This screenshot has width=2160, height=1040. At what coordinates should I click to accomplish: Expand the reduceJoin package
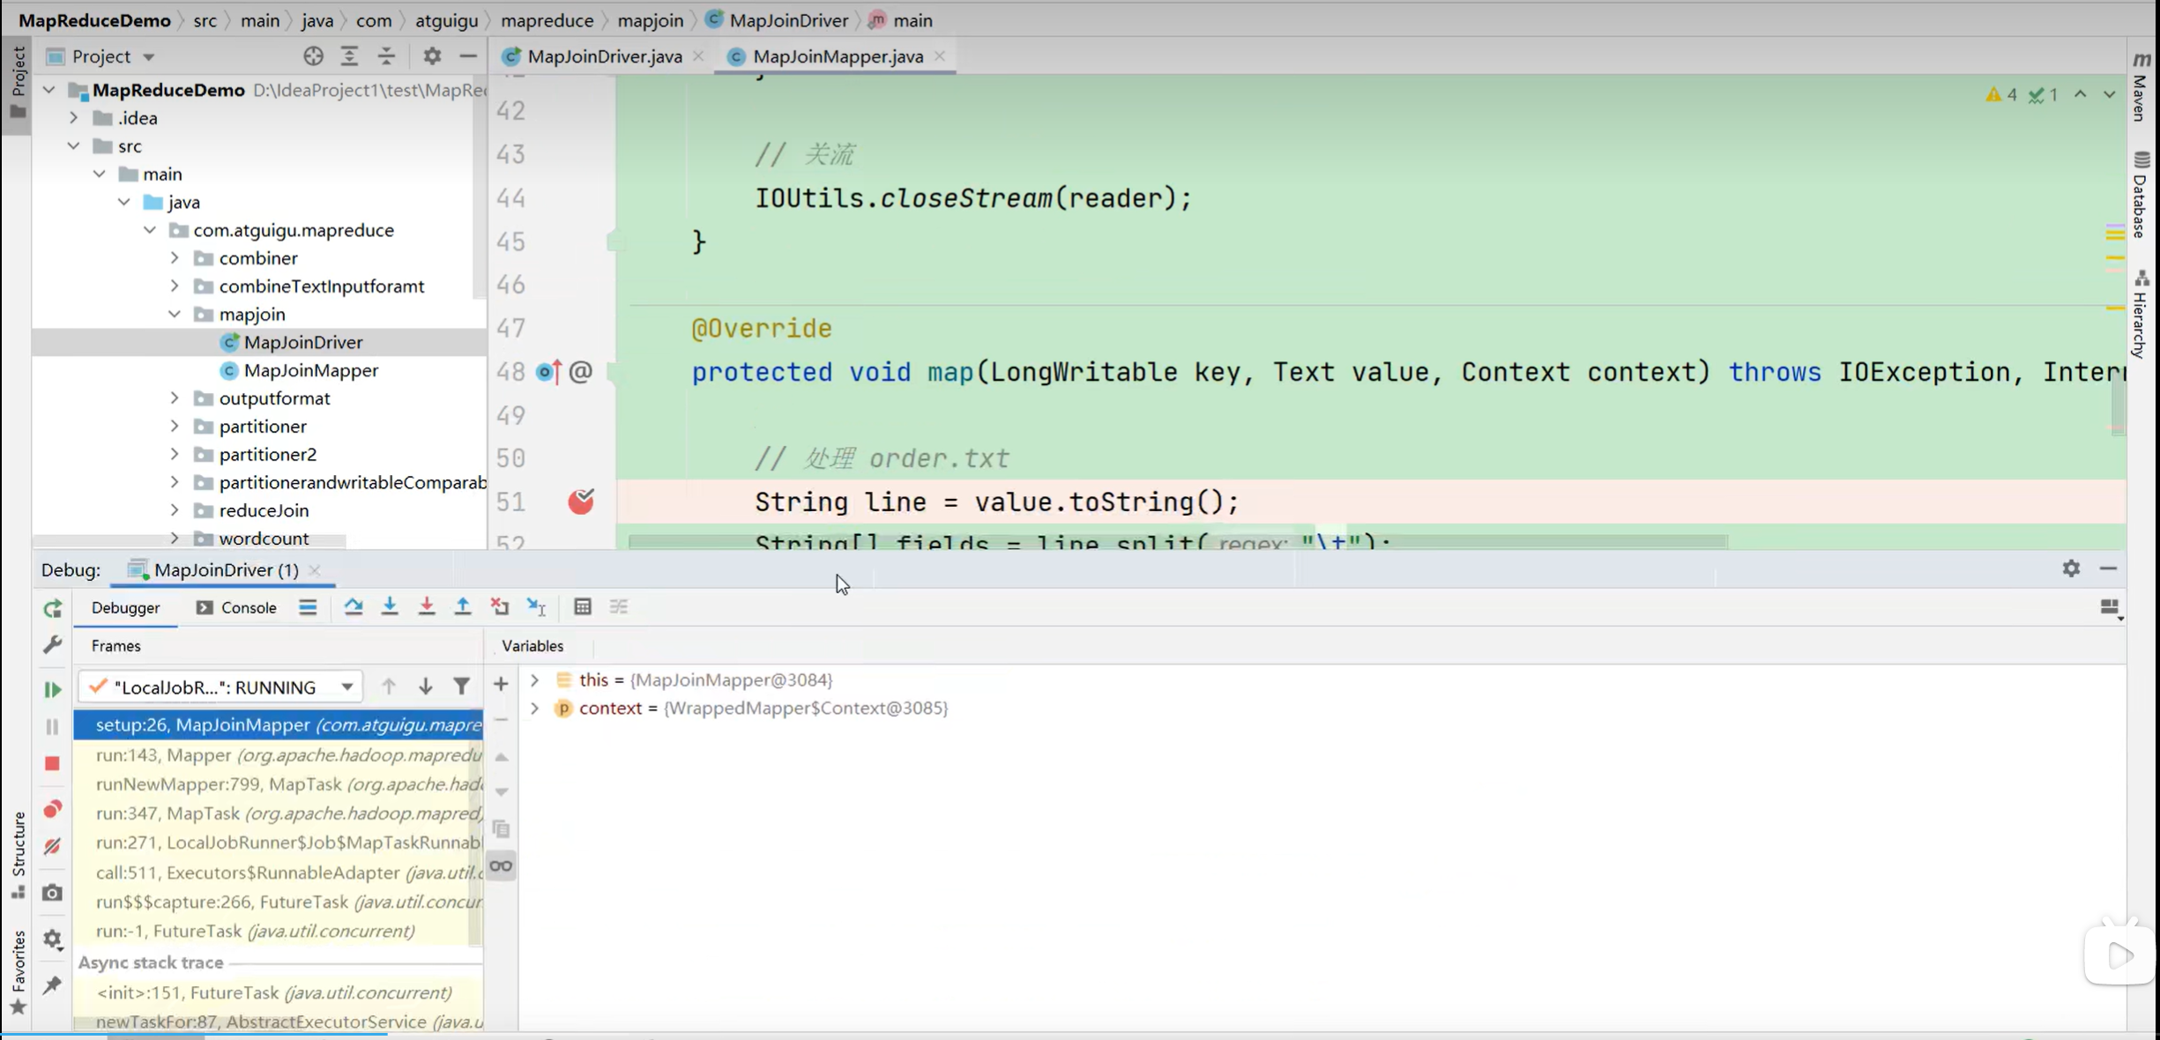pyautogui.click(x=175, y=509)
